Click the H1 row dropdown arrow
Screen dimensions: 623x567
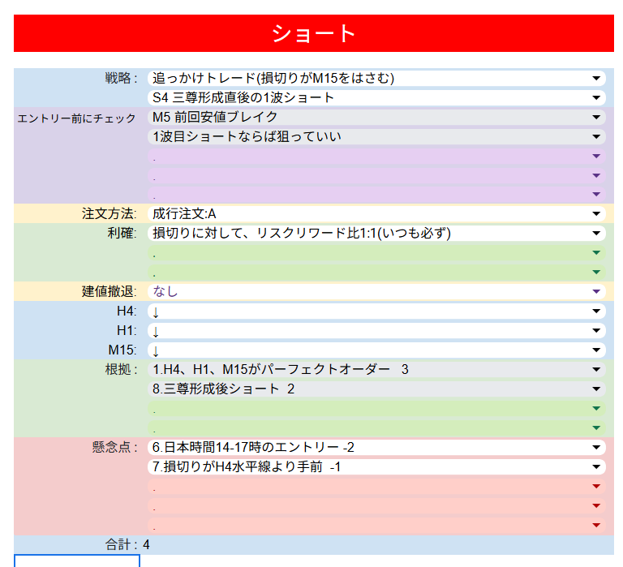(597, 331)
